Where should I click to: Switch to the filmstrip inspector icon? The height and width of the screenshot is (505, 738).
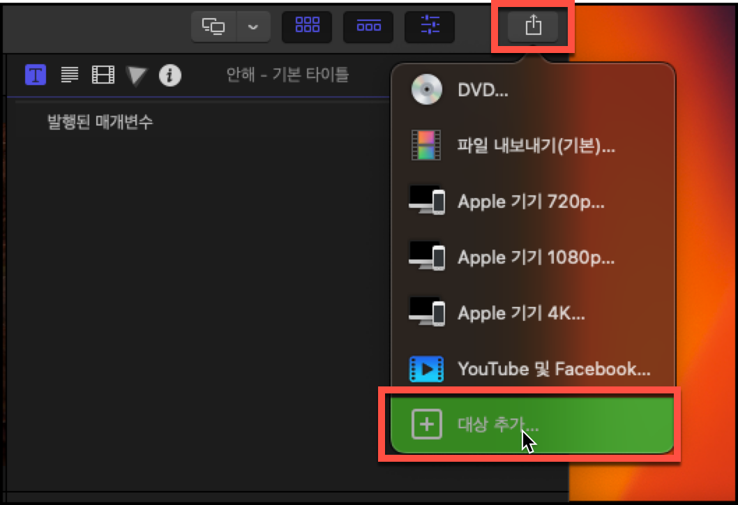[x=103, y=75]
